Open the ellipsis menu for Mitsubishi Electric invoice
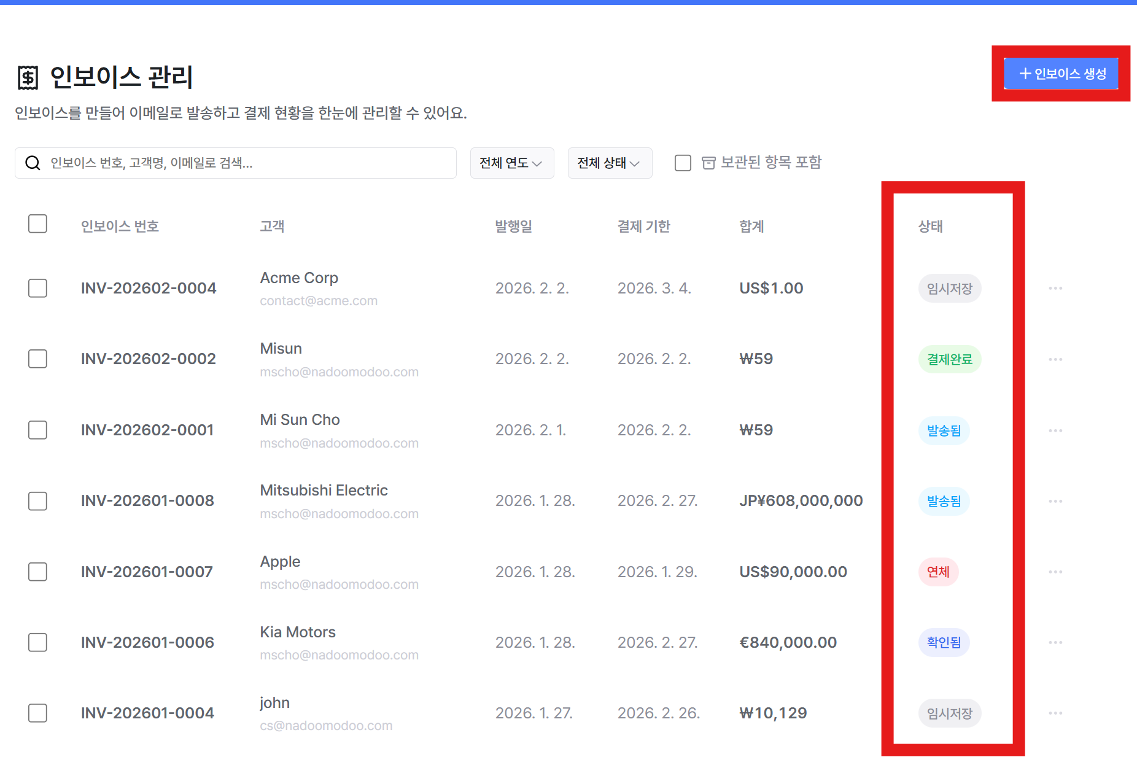The width and height of the screenshot is (1137, 781). click(x=1055, y=500)
